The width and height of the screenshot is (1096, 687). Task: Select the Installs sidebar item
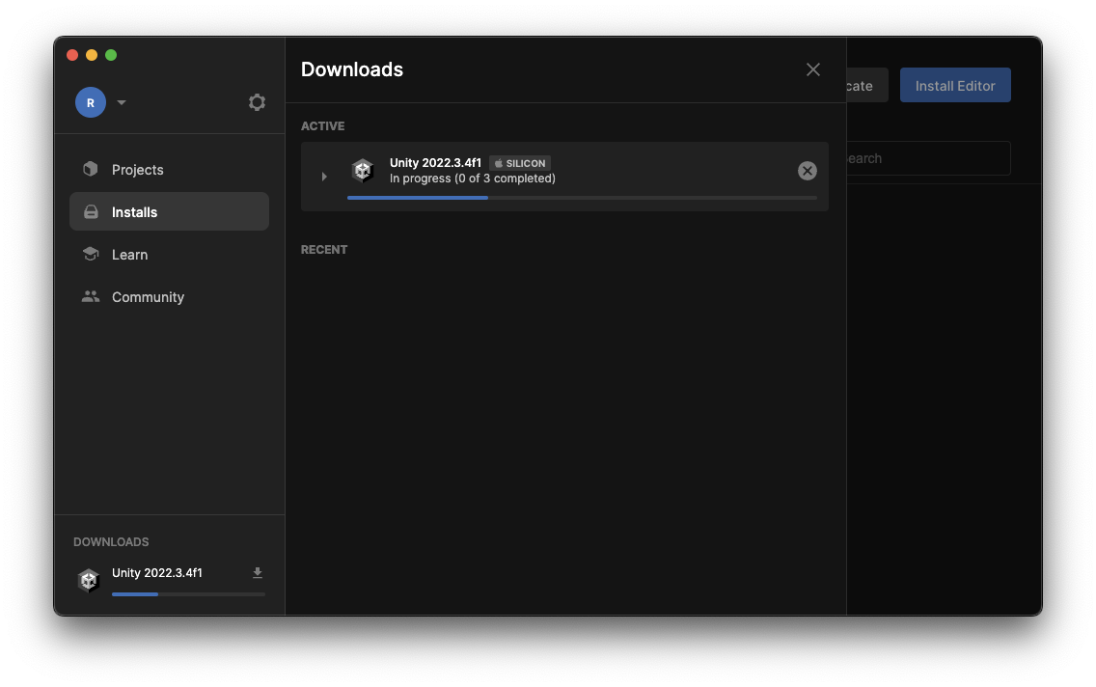[x=169, y=211]
